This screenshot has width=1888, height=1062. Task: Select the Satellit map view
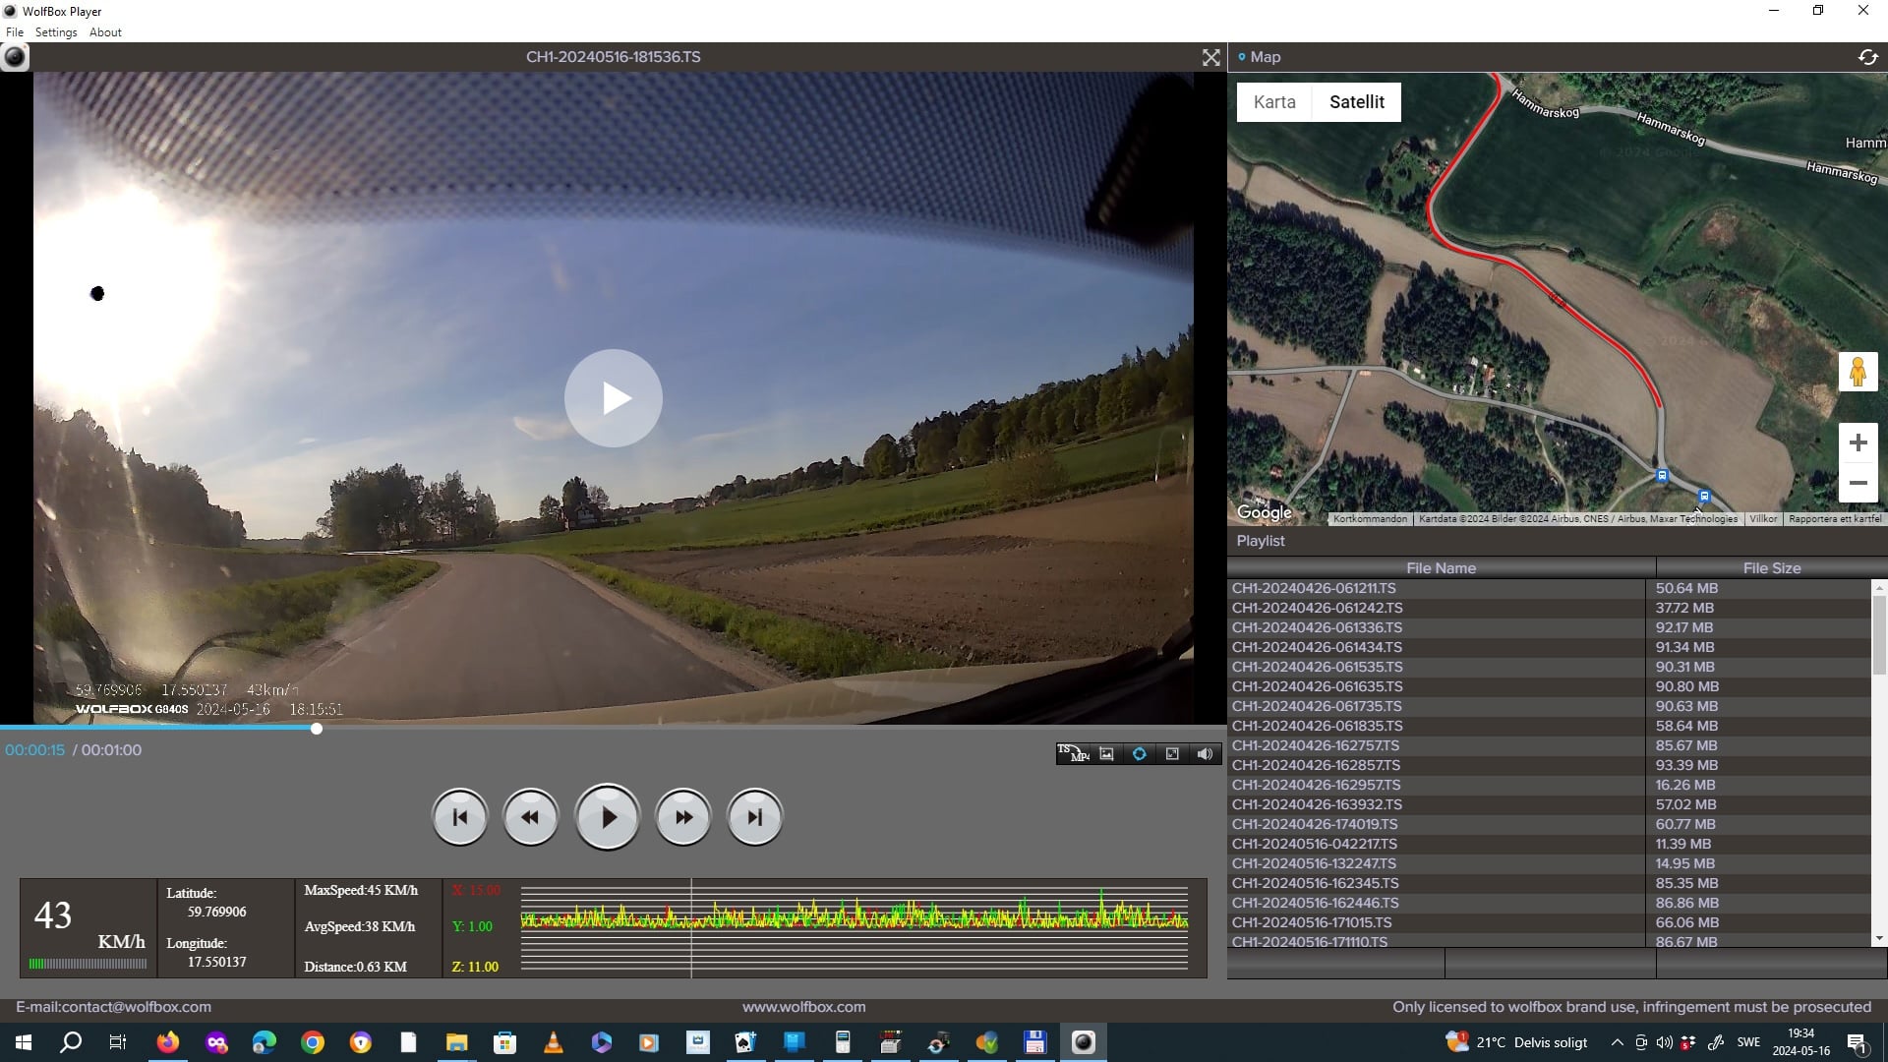1357,102
